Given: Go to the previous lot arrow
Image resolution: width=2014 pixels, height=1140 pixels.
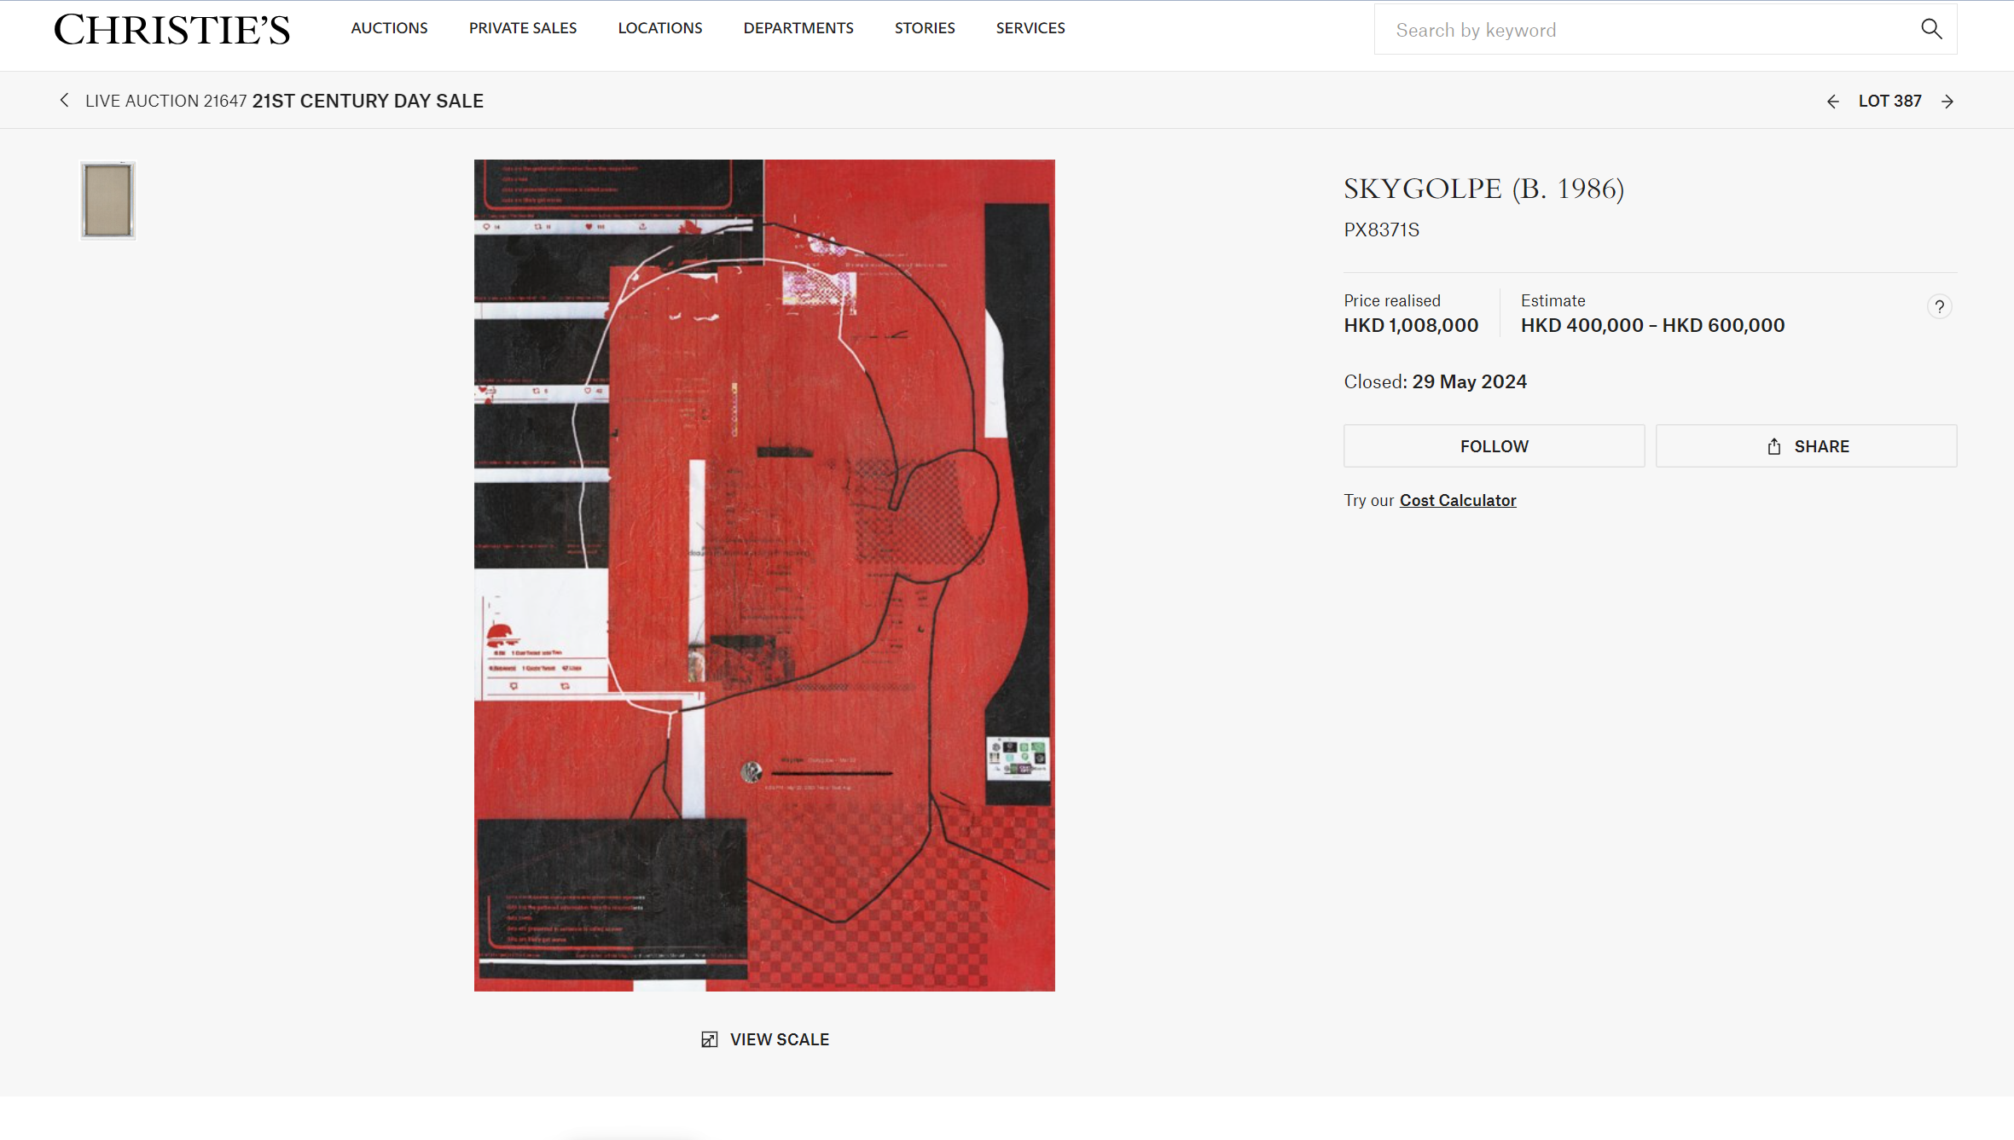Looking at the screenshot, I should (x=1832, y=102).
